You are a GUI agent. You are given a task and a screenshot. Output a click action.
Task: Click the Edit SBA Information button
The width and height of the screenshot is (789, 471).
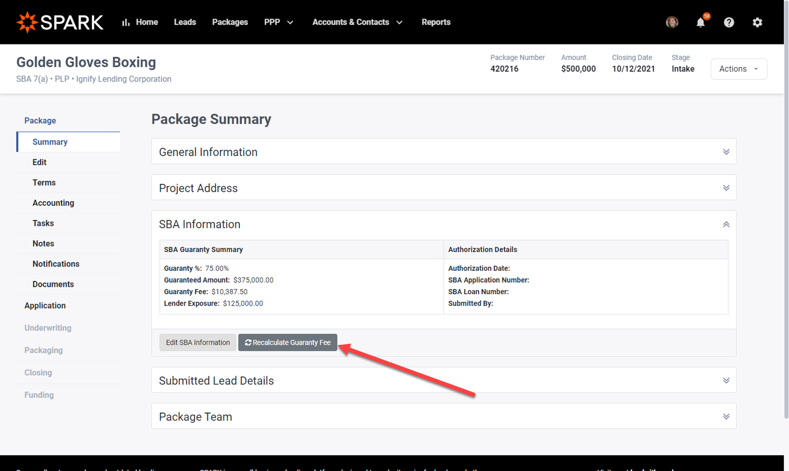click(x=197, y=342)
